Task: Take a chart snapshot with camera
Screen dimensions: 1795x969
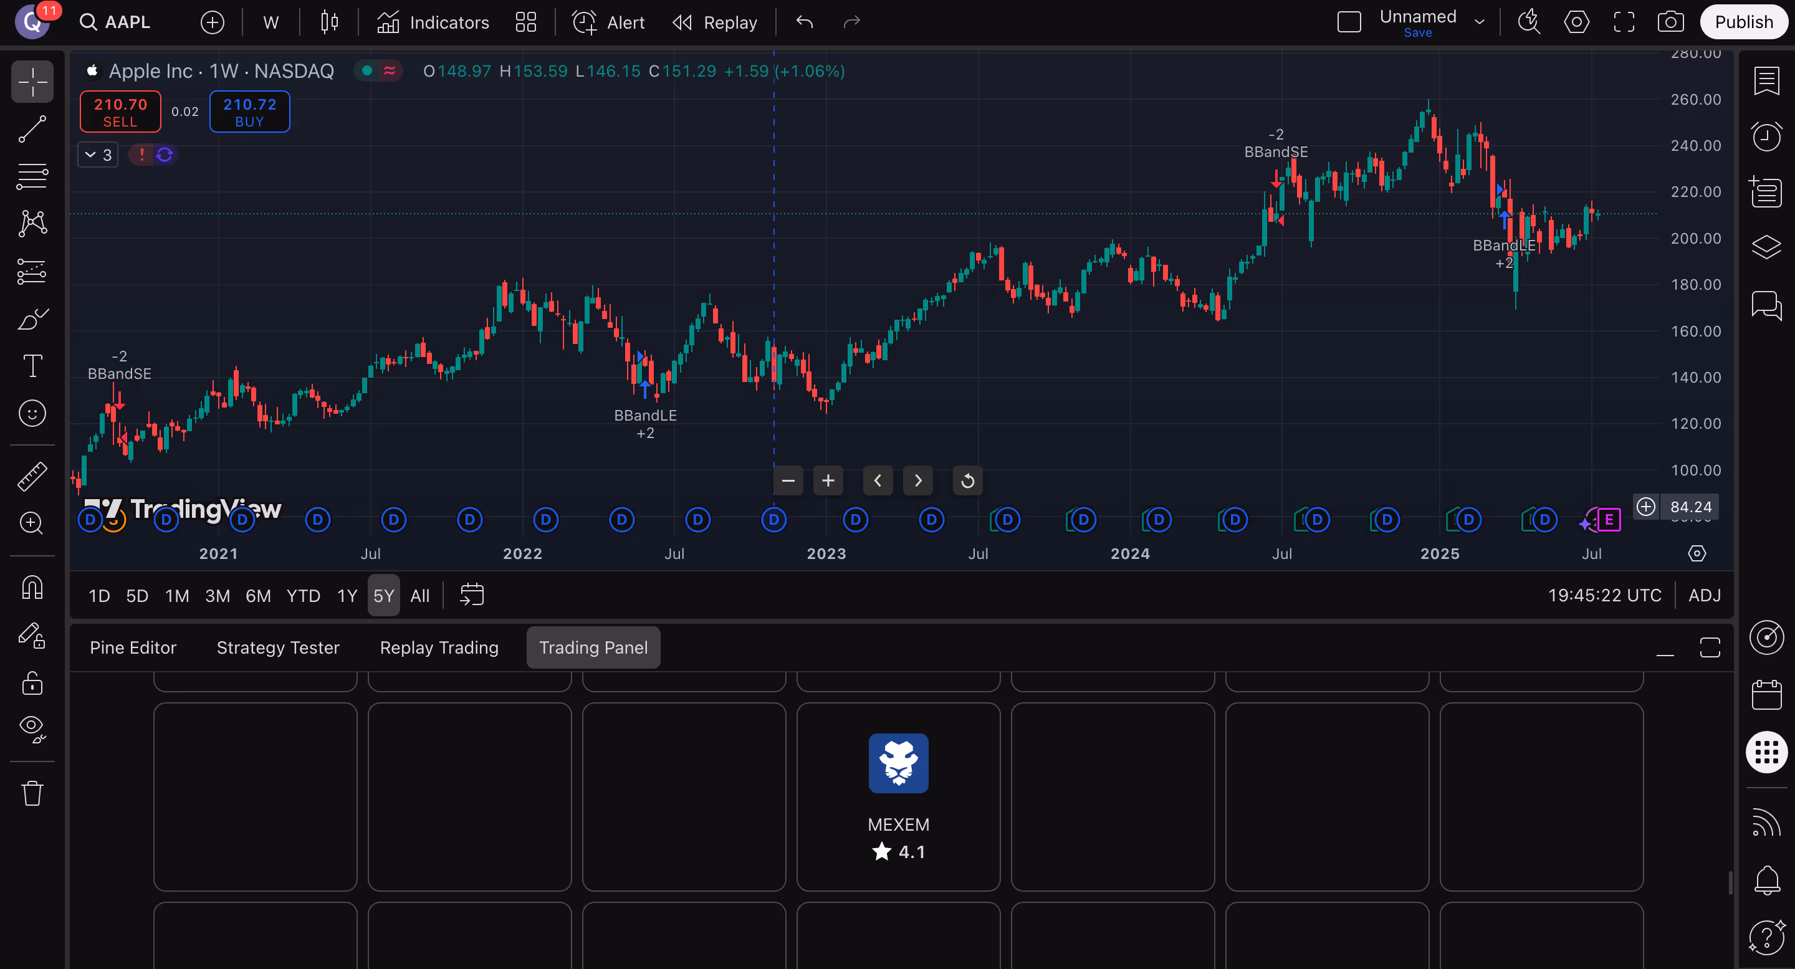Action: click(x=1671, y=22)
